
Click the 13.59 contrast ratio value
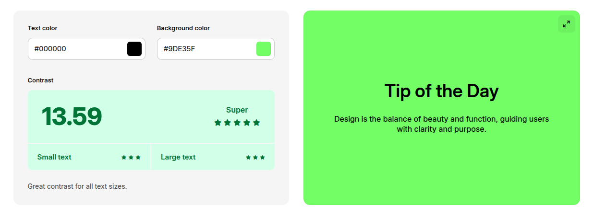point(72,116)
